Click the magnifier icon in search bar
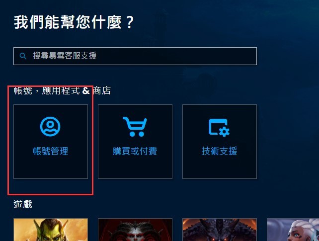Image resolution: width=319 pixels, height=241 pixels. tap(23, 56)
